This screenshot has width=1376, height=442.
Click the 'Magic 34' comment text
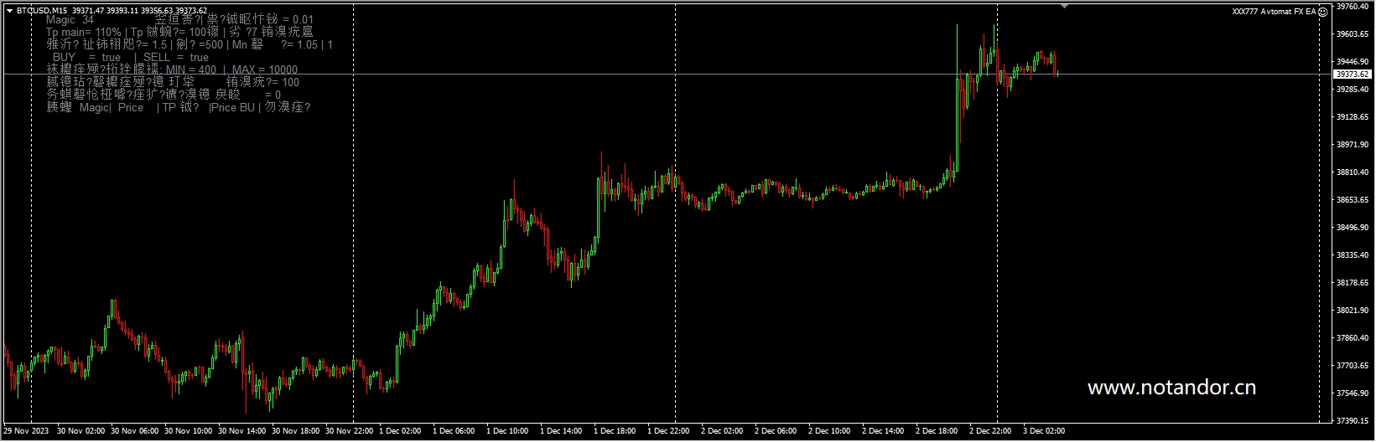[70, 19]
